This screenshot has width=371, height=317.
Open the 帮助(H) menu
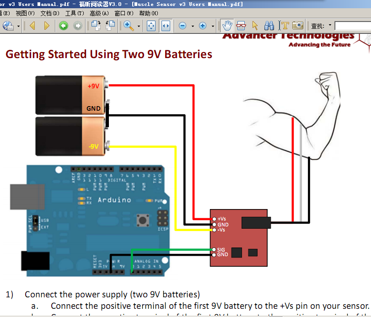149,13
